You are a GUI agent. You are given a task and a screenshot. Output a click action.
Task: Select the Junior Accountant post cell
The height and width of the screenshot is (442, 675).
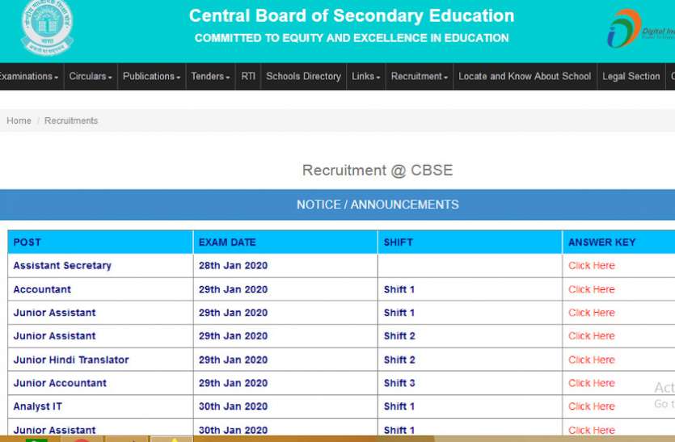pos(100,383)
